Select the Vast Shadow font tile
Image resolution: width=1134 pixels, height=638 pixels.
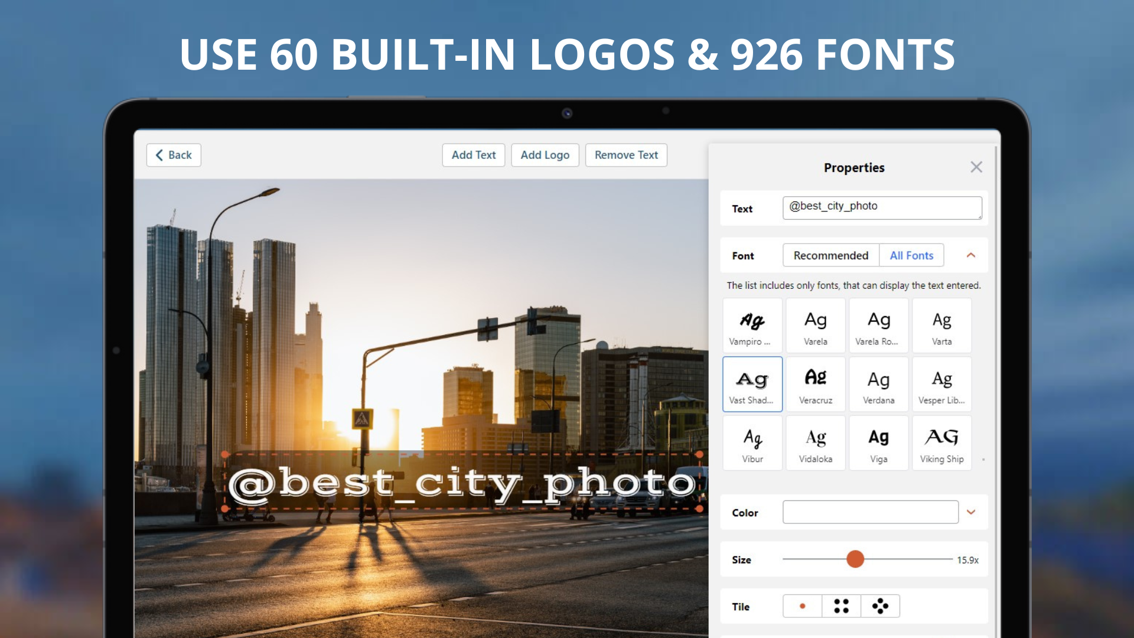pos(752,384)
